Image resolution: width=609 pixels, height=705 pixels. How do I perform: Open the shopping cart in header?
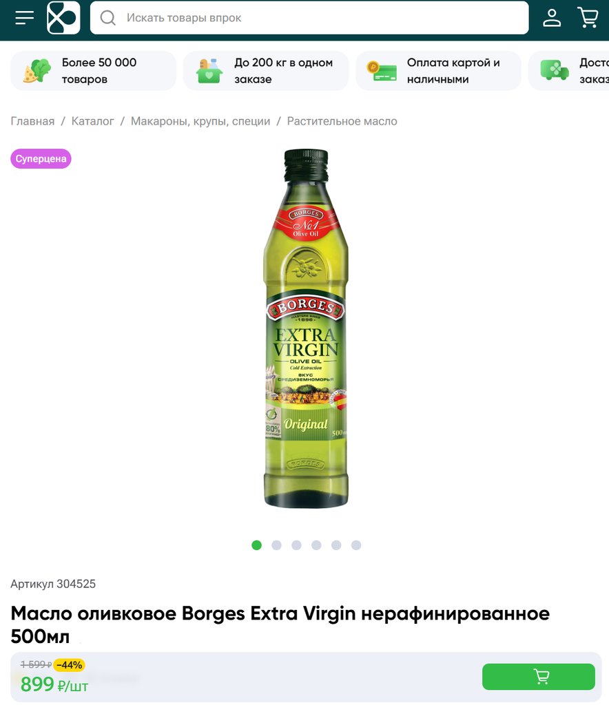tap(588, 18)
